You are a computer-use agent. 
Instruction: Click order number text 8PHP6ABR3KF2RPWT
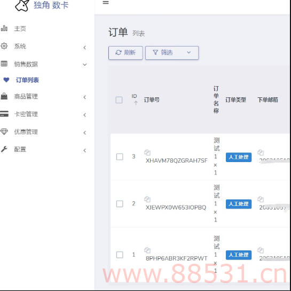(x=177, y=258)
